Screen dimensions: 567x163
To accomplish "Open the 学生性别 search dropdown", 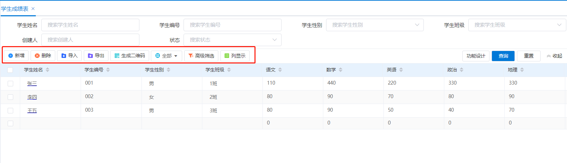I will (375, 25).
